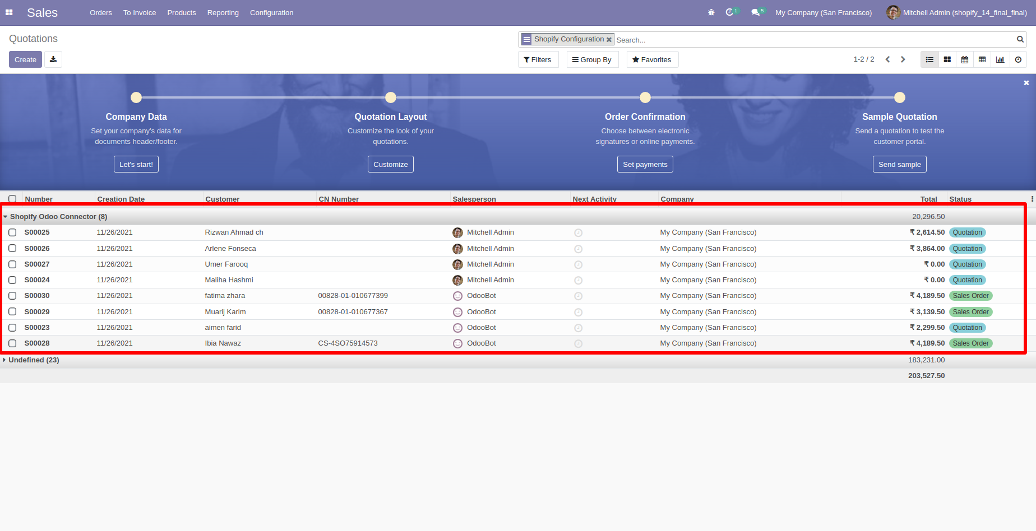1036x531 pixels.
Task: Click the search input field
Action: [x=815, y=40]
